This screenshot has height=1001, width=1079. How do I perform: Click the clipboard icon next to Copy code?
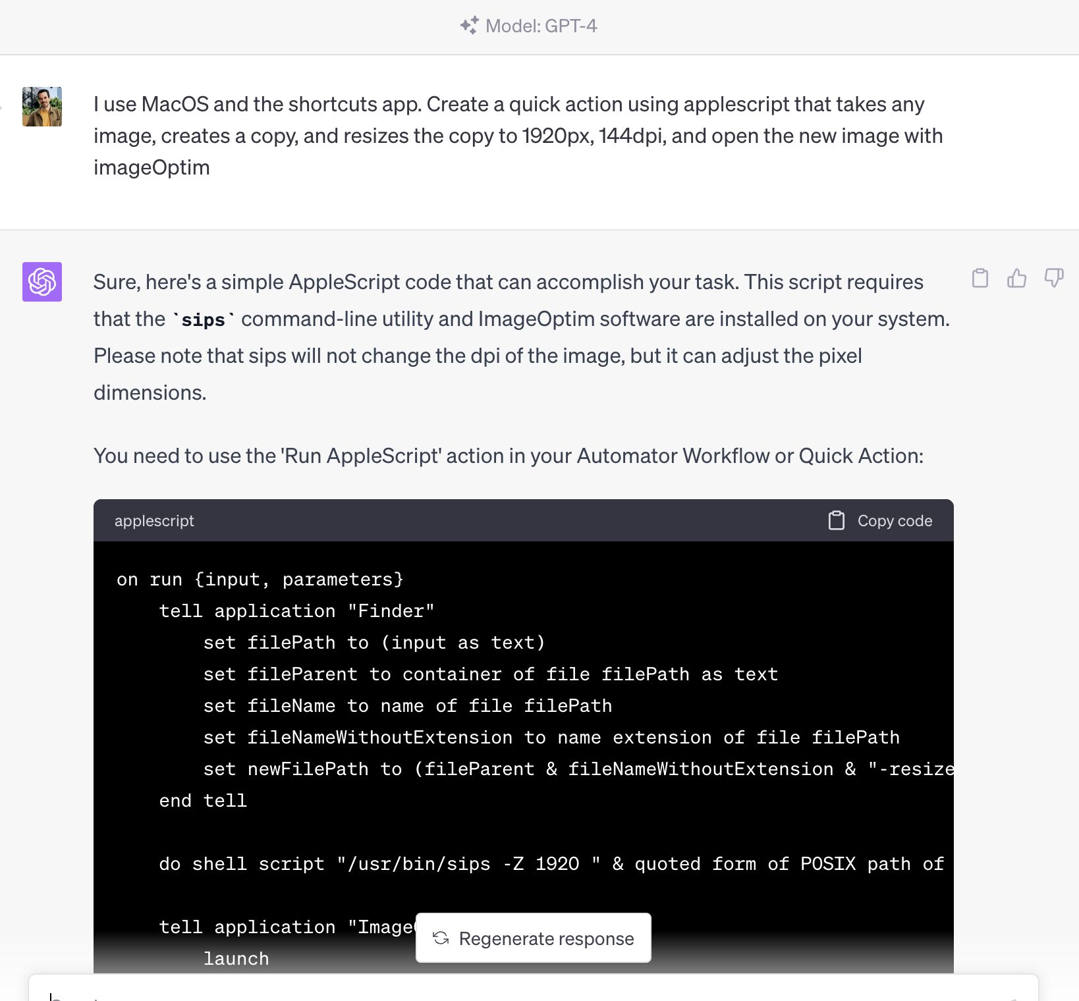point(837,521)
